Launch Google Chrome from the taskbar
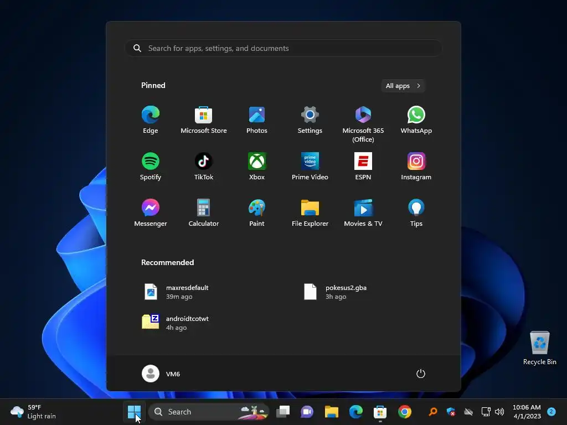567x425 pixels. [x=405, y=412]
